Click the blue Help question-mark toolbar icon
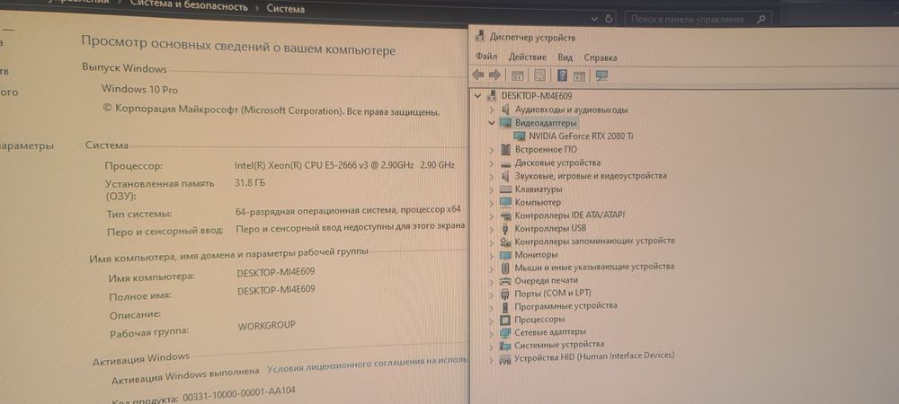The image size is (899, 404). [562, 75]
